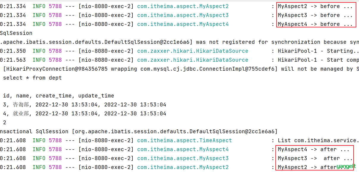359x172 pixels.
Task: Click the row count "2" line
Action: (x=4, y=123)
